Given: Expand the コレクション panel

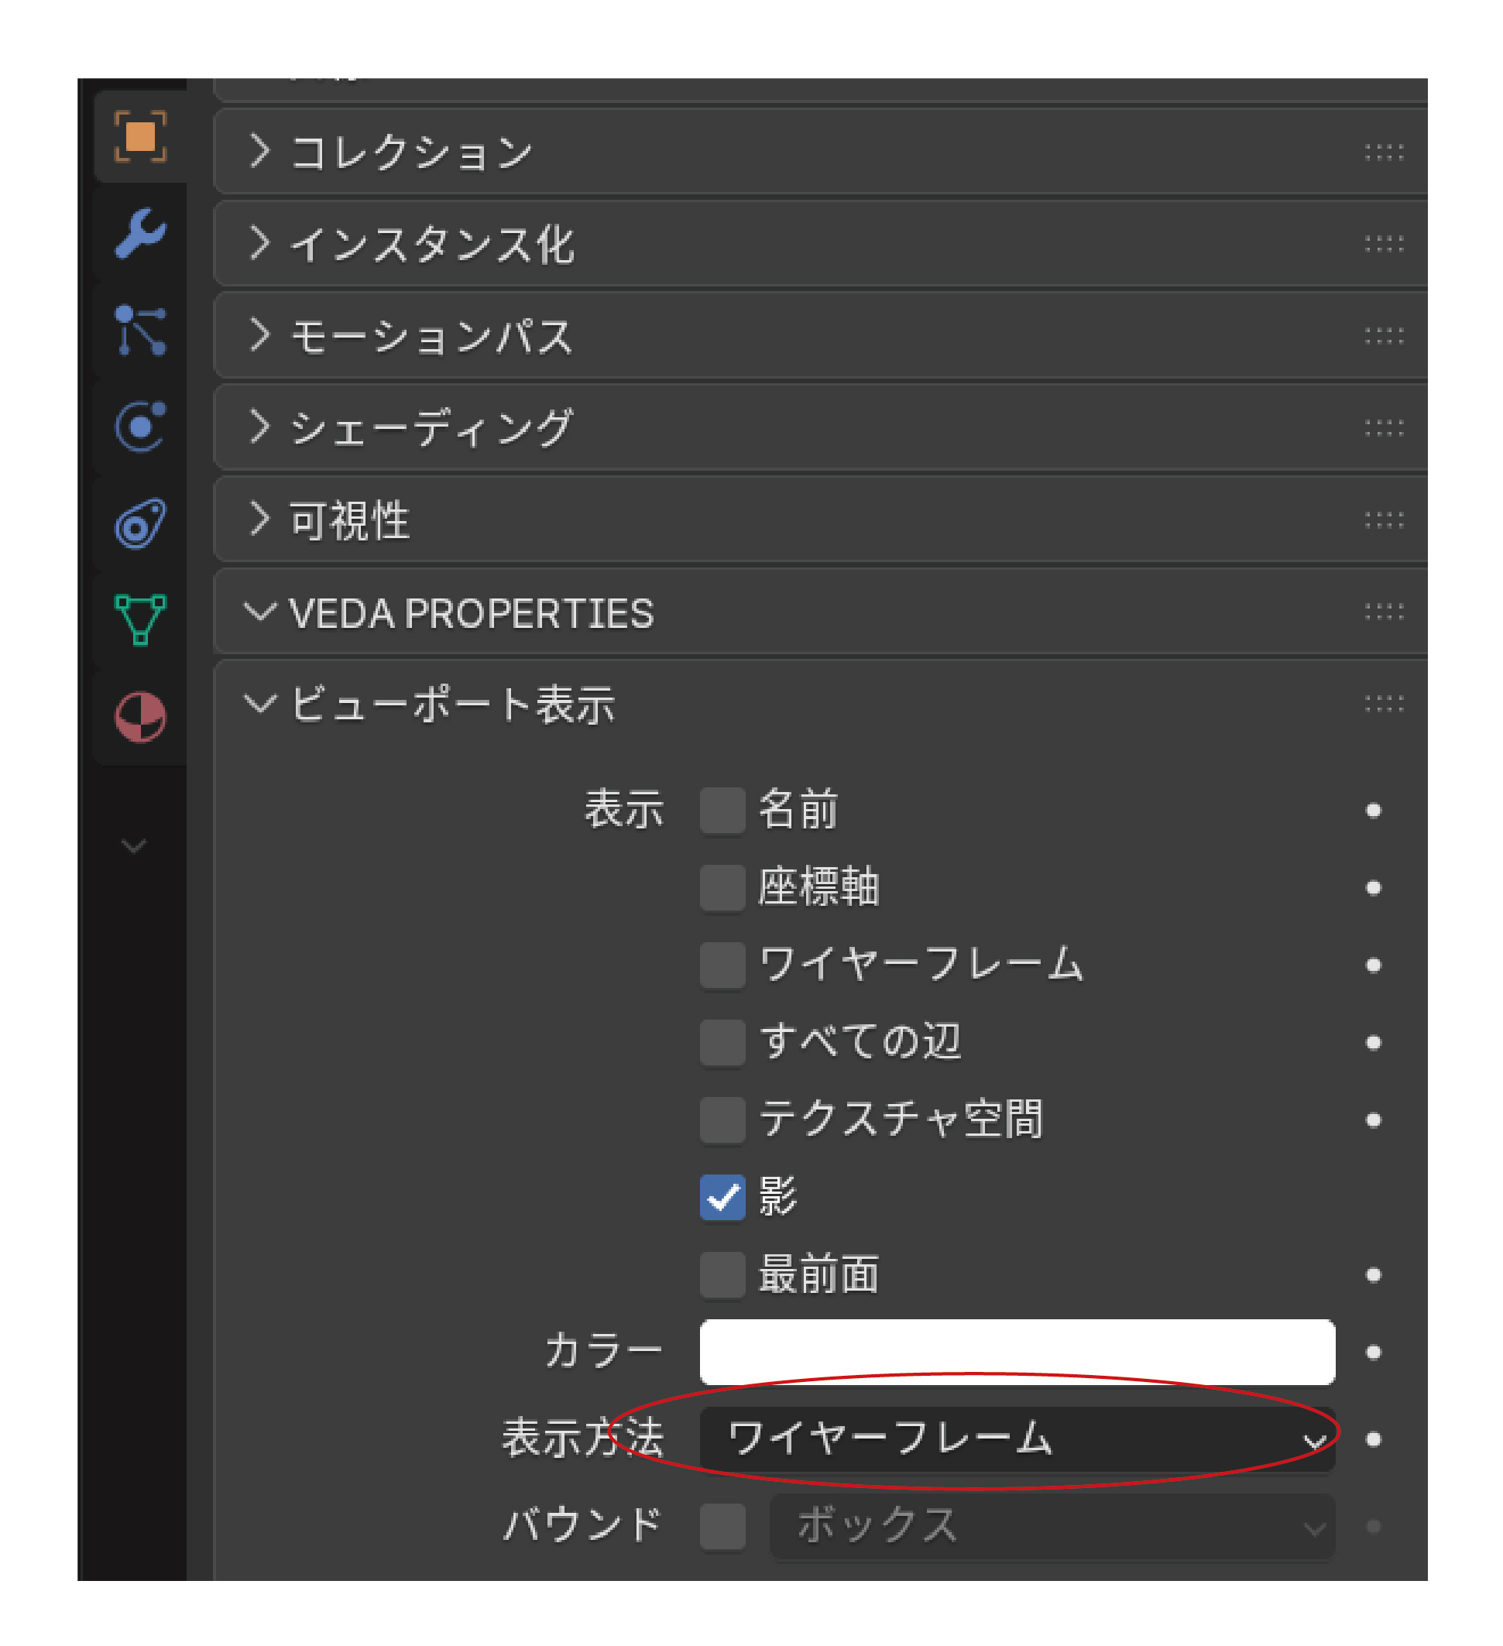Looking at the screenshot, I should [x=411, y=153].
